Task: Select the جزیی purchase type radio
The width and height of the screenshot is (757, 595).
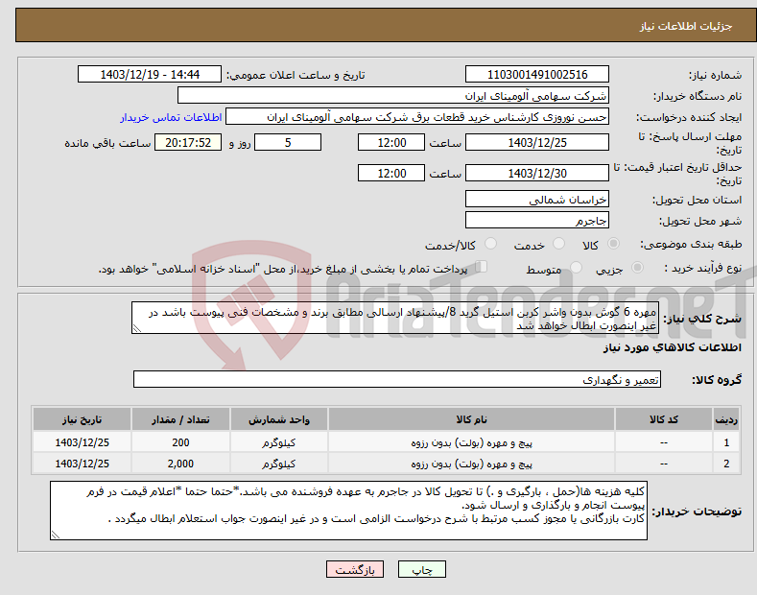Action: (x=637, y=268)
